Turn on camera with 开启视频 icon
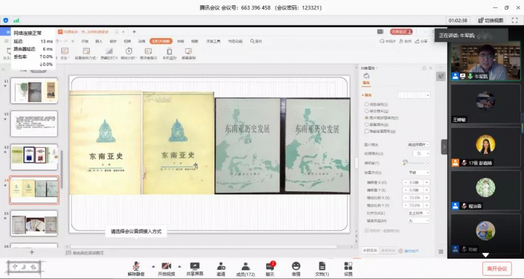Image resolution: width=524 pixels, height=279 pixels. click(x=166, y=268)
